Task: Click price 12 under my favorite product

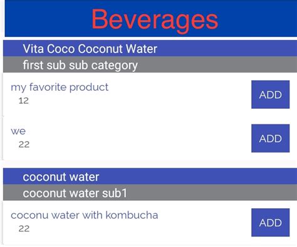Action: (x=24, y=101)
